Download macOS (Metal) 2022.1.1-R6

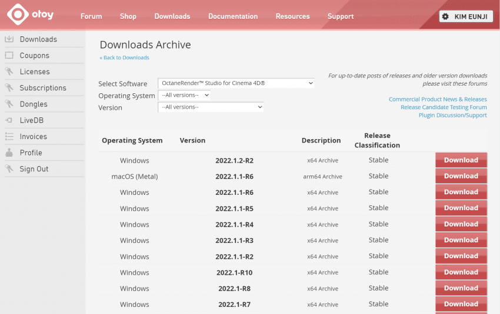[x=461, y=176]
